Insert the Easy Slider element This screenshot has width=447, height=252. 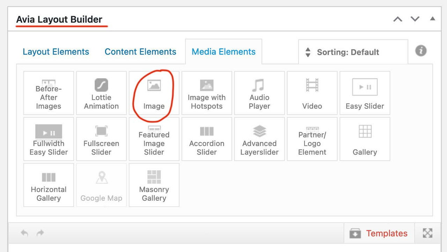point(365,93)
